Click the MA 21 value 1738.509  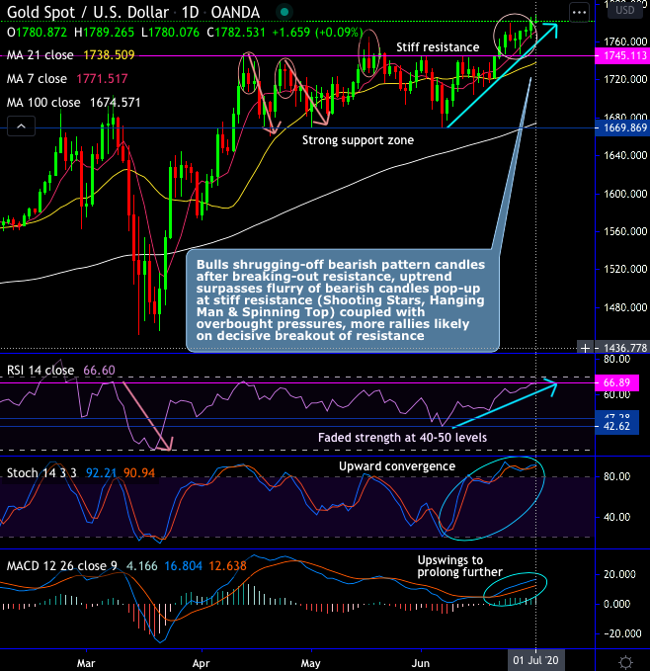click(x=109, y=55)
